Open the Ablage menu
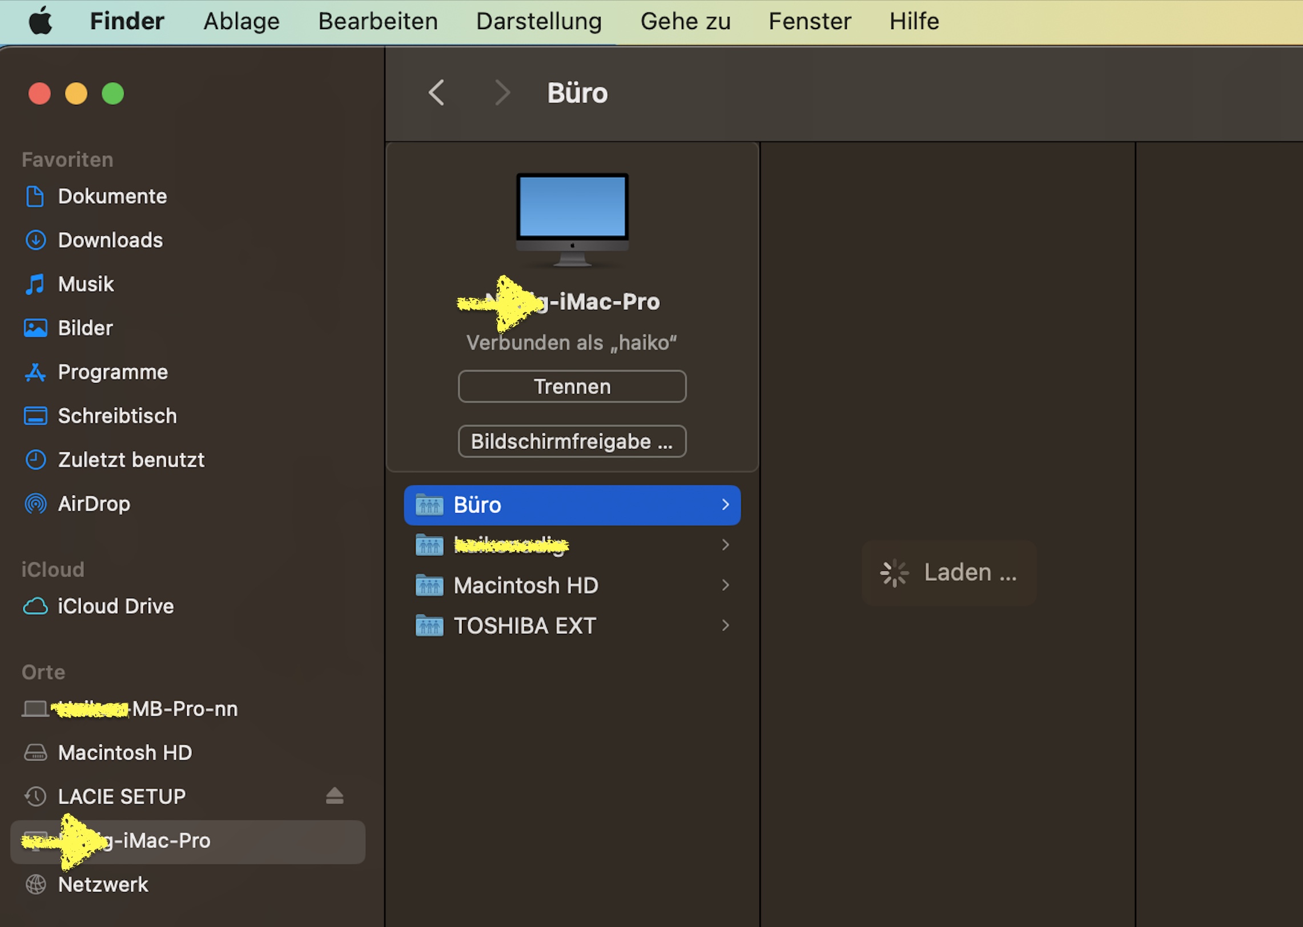This screenshot has width=1303, height=927. tap(242, 22)
